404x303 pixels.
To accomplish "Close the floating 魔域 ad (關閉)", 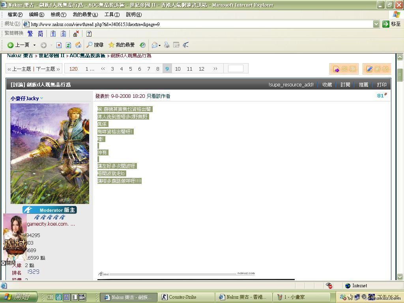I will 8,263.
